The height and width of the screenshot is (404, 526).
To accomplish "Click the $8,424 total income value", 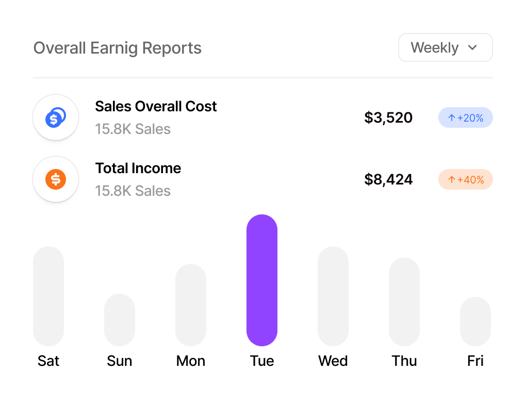I will point(389,179).
